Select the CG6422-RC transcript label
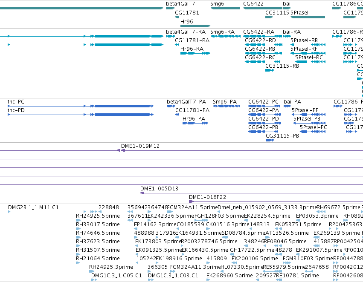This screenshot has height=282, width=363. pos(260,58)
